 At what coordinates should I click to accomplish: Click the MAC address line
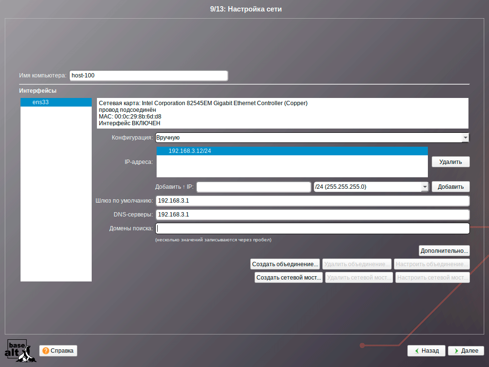click(130, 117)
